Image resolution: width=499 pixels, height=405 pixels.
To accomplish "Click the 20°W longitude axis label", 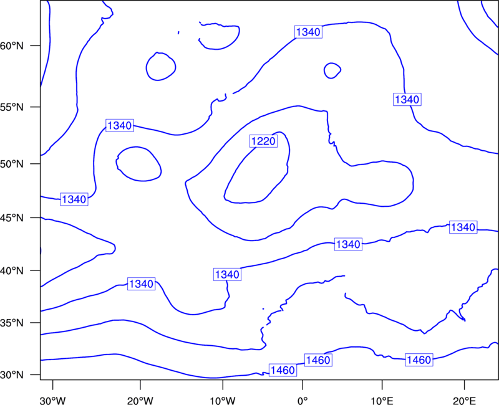I will point(140,400).
